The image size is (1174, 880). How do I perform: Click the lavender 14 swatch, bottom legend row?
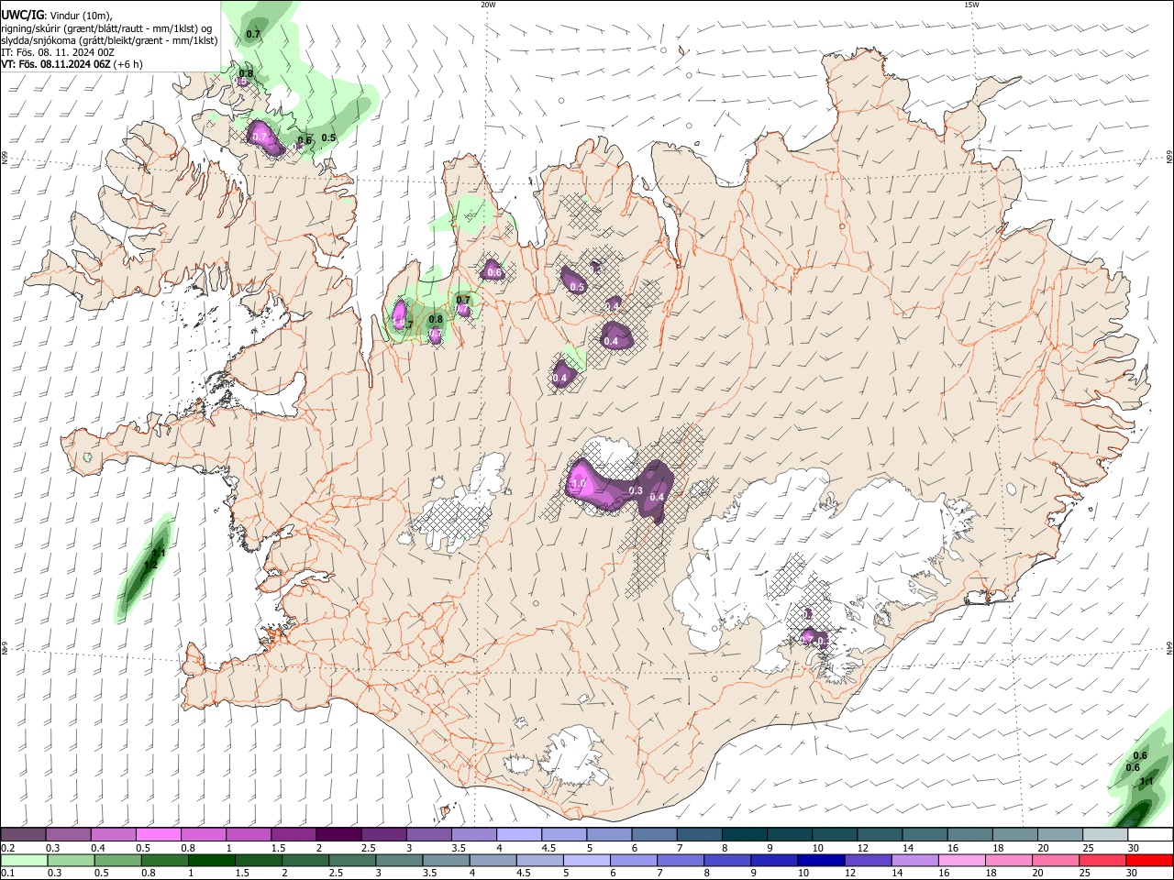click(x=914, y=860)
